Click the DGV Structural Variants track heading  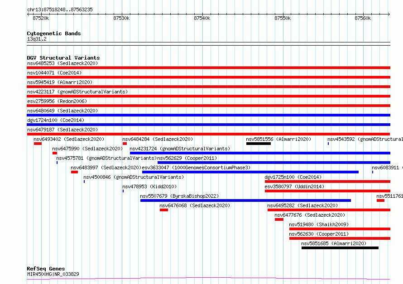tap(63, 58)
